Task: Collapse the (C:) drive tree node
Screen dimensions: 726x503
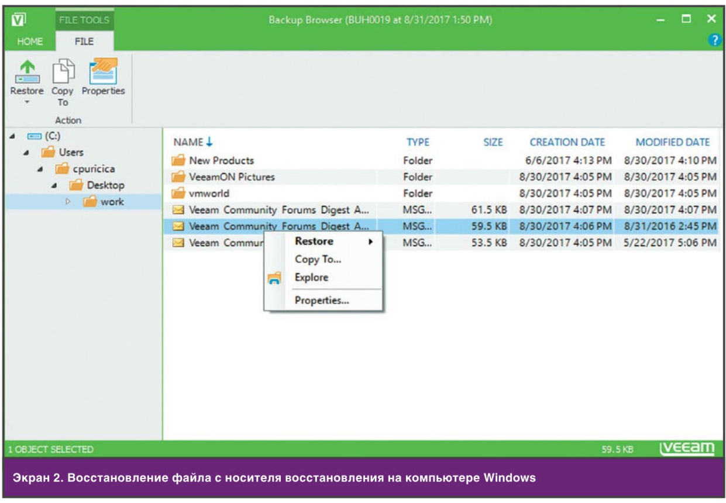Action: coord(12,136)
